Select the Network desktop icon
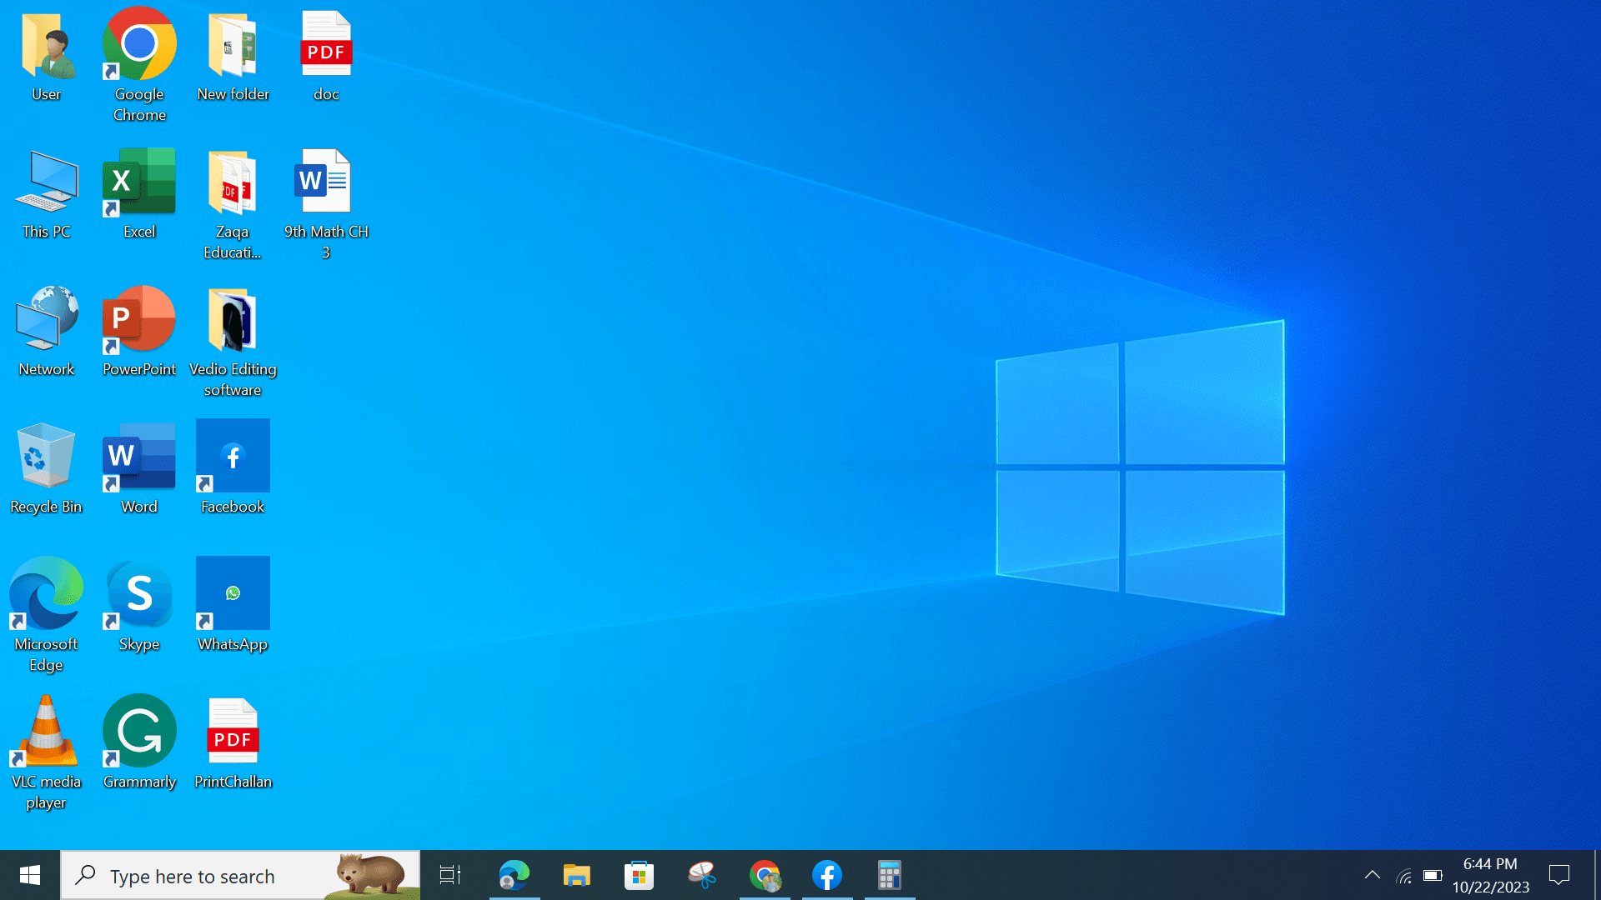Viewport: 1601px width, 900px height. pyautogui.click(x=47, y=332)
